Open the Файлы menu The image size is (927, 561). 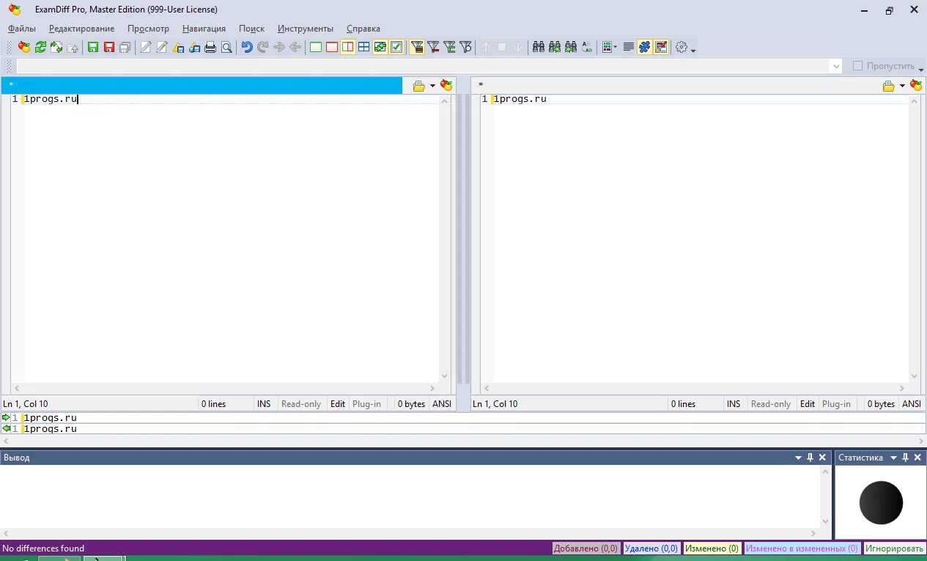pyautogui.click(x=22, y=29)
